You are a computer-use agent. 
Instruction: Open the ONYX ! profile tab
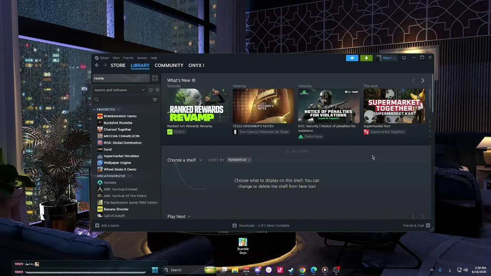click(x=196, y=66)
